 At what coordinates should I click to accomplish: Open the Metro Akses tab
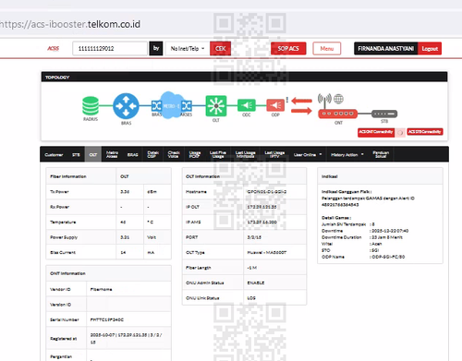[112, 154]
